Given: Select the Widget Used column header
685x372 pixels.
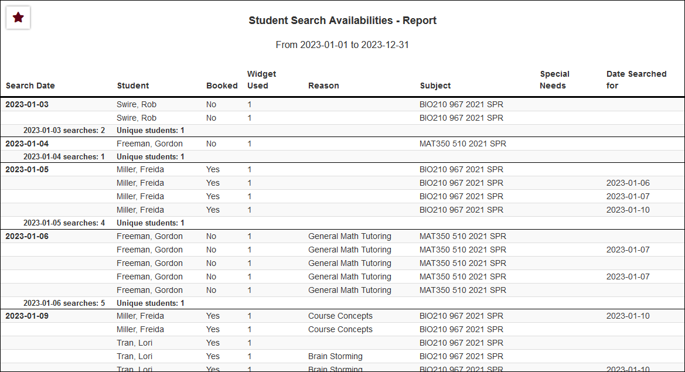Looking at the screenshot, I should pyautogui.click(x=261, y=80).
